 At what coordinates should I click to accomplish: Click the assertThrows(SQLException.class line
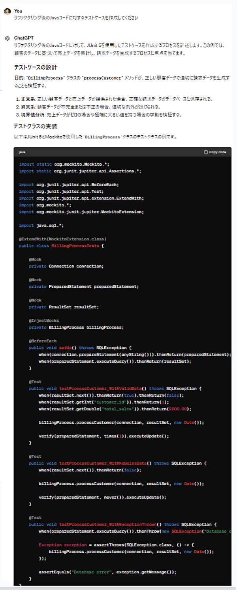(117, 545)
